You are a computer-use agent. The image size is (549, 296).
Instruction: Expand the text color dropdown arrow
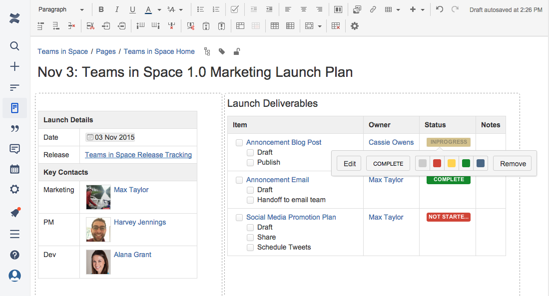[x=159, y=9]
